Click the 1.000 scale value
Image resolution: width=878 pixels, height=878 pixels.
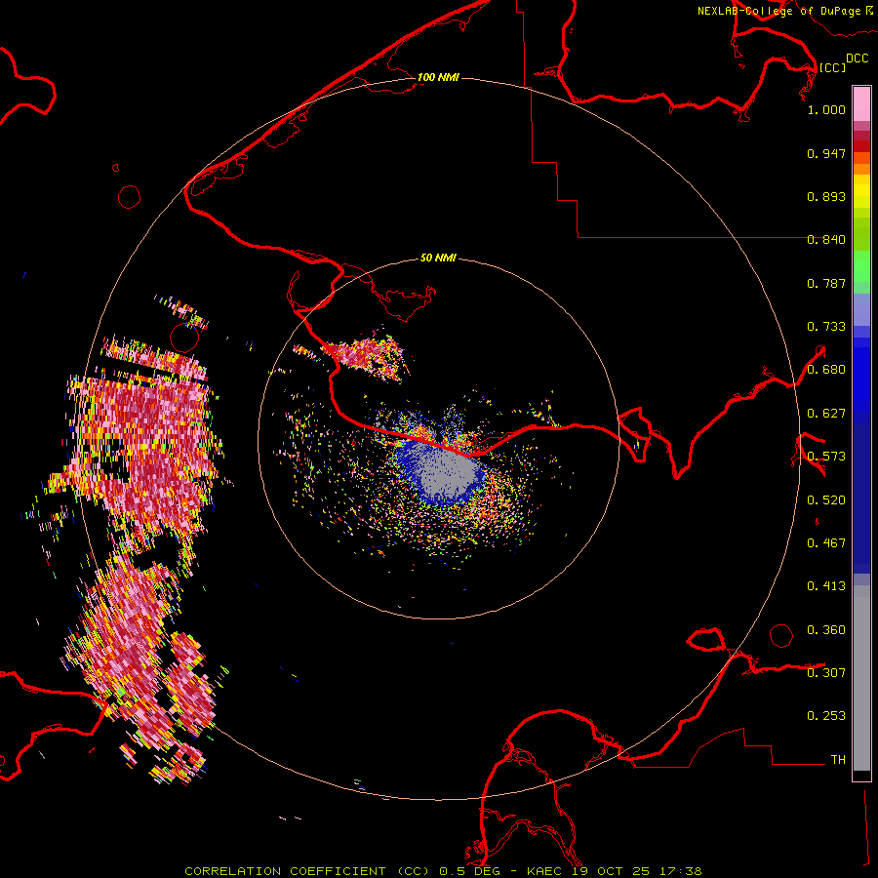coord(826,109)
